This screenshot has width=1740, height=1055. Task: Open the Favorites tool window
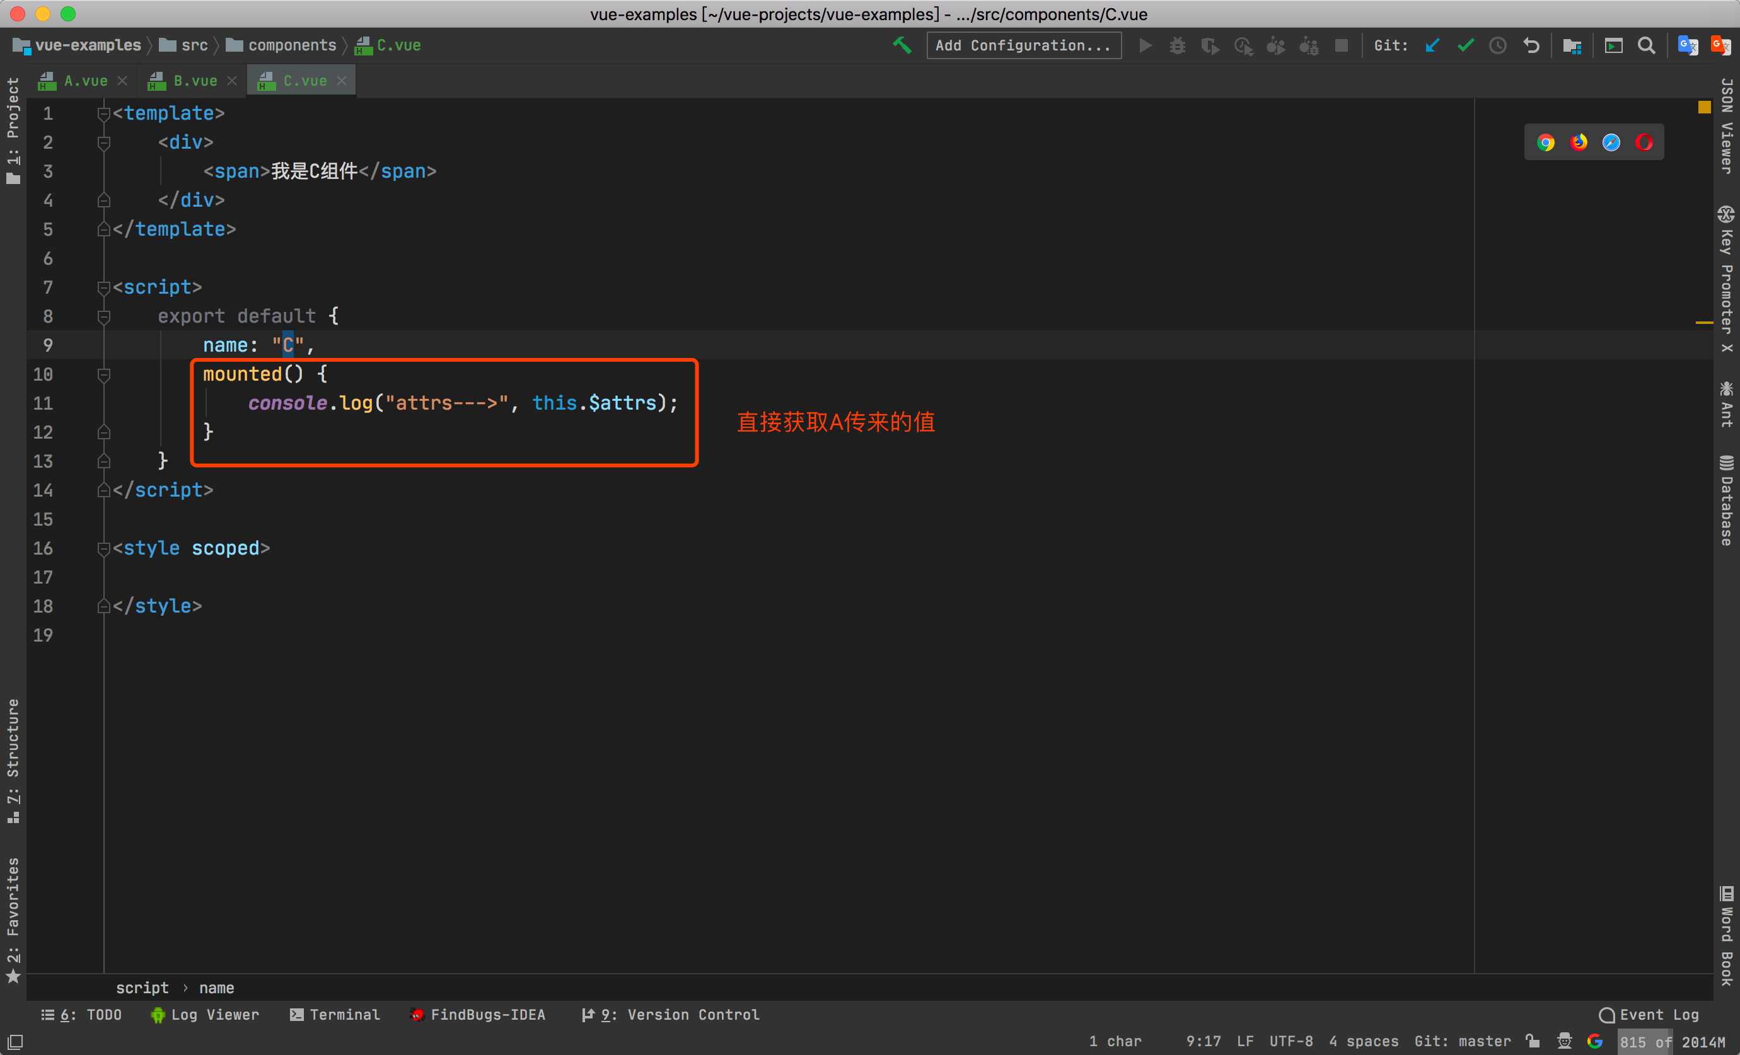tap(13, 920)
